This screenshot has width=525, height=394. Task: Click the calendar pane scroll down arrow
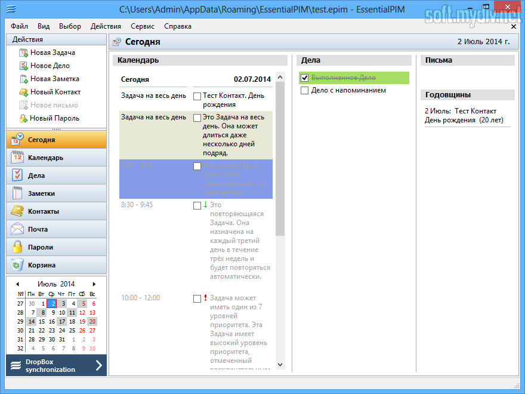click(280, 365)
